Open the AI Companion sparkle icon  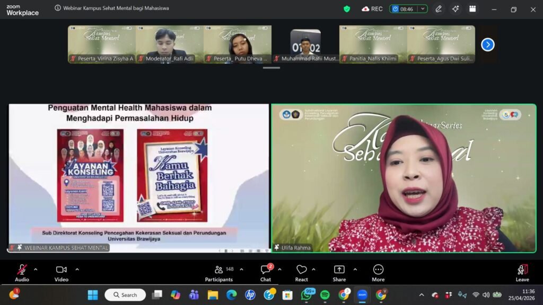tap(456, 9)
